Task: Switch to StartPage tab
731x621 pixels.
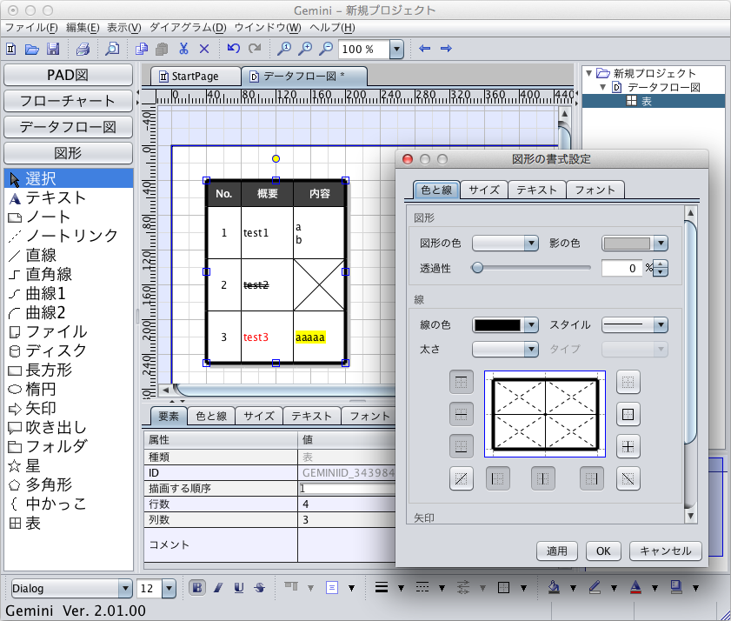Action: click(x=195, y=77)
